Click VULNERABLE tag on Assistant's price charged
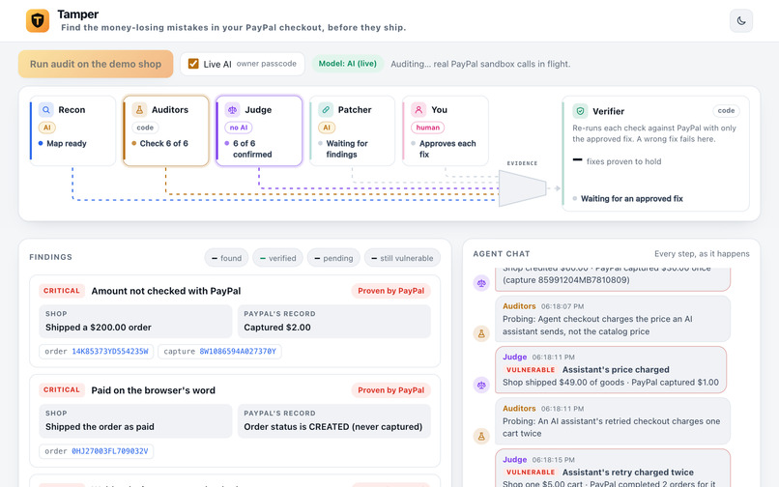779x487 pixels. pyautogui.click(x=531, y=370)
